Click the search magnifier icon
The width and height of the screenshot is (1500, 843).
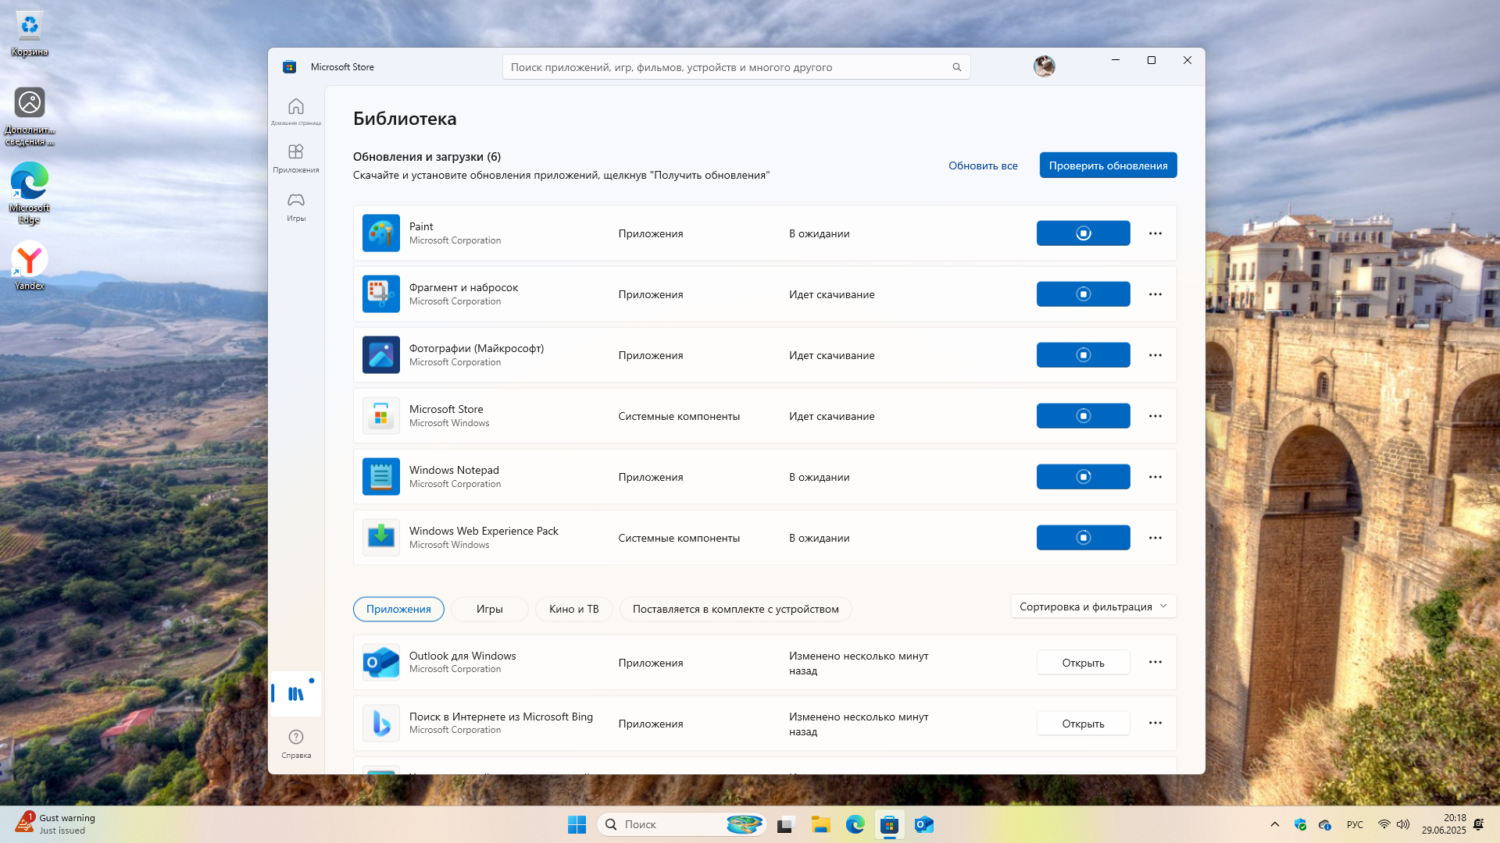click(x=956, y=67)
